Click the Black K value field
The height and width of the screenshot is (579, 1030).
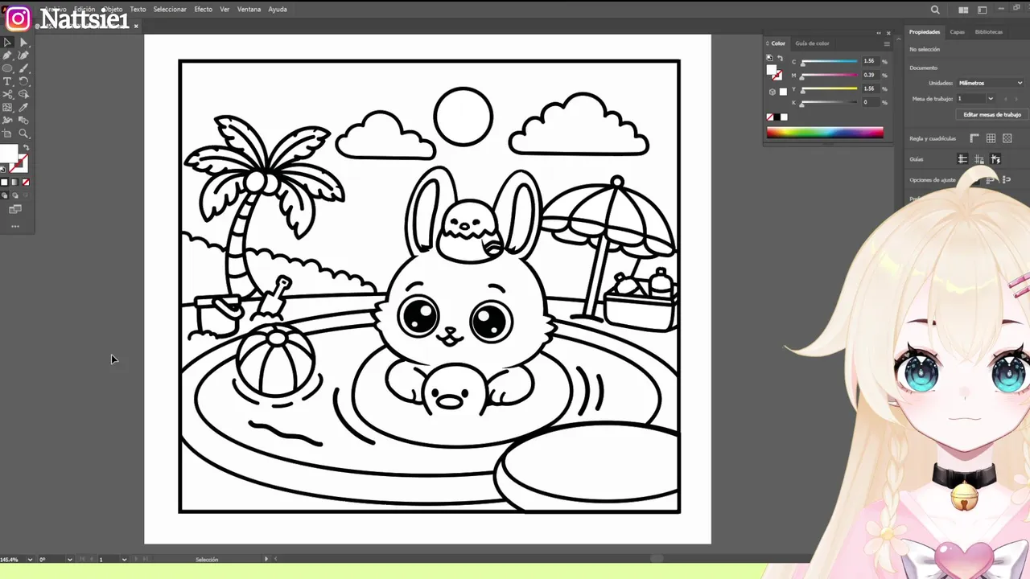(x=869, y=102)
